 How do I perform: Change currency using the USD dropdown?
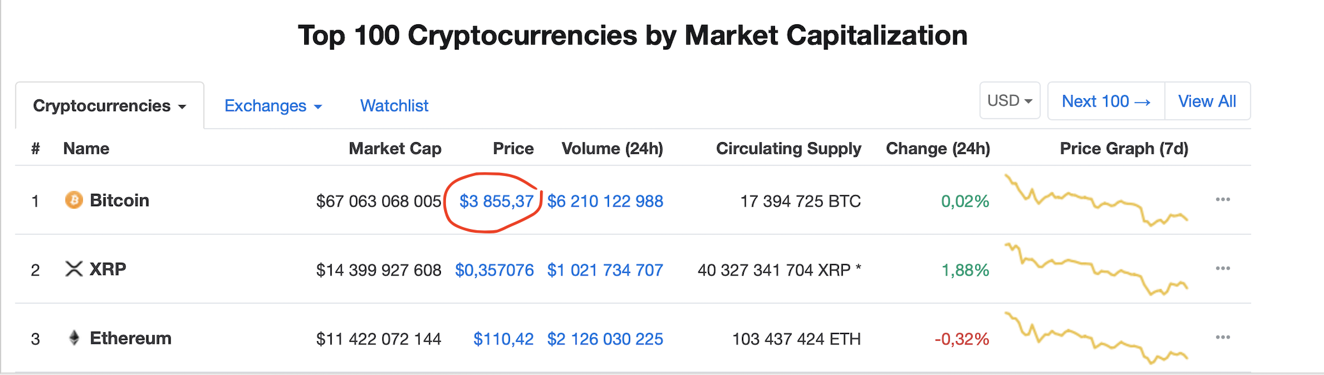(x=1010, y=101)
